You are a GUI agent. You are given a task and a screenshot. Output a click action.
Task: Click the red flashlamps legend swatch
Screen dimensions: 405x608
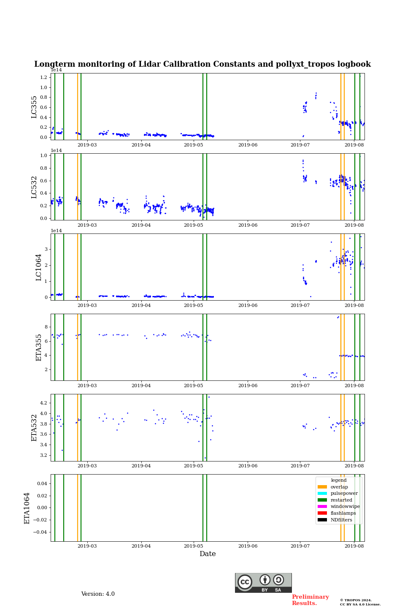tap(322, 513)
